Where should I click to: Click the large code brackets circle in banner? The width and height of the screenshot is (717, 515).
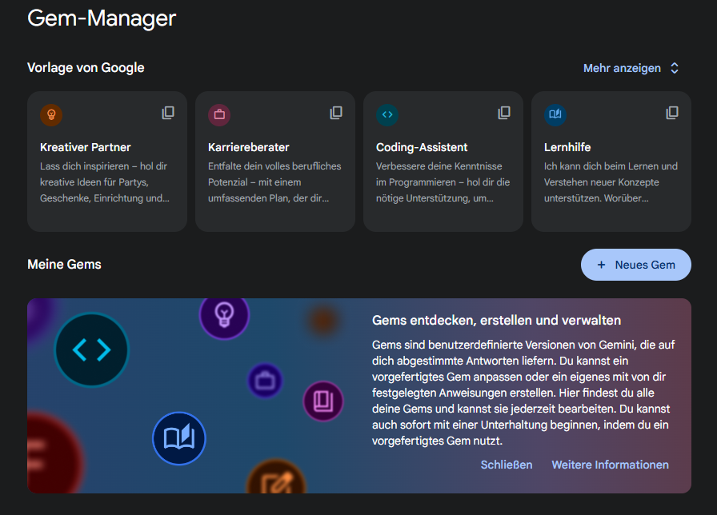coord(92,350)
